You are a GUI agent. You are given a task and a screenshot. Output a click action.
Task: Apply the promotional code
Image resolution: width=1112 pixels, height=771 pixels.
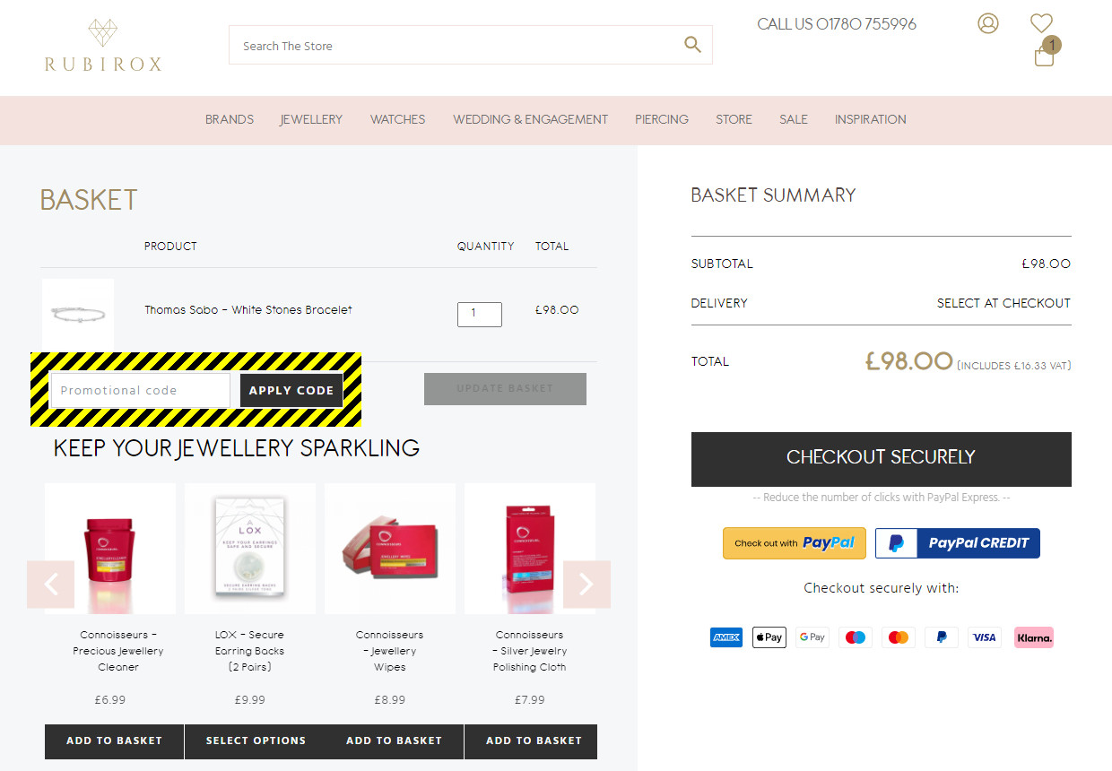point(291,390)
